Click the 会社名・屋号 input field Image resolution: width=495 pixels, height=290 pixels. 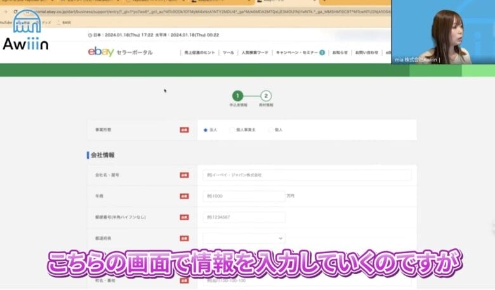point(307,175)
